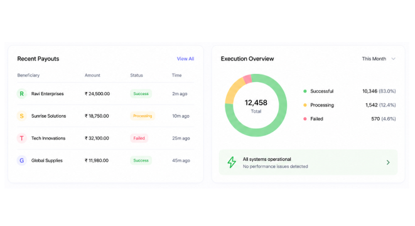Open the All systems operational arrow

pyautogui.click(x=388, y=162)
